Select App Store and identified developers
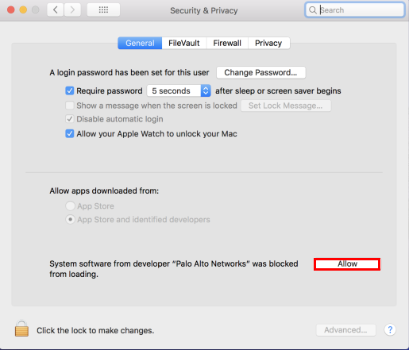Viewport: 409px width, 350px height. click(x=70, y=220)
